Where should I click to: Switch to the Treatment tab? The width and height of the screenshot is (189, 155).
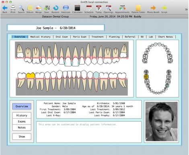tap(98, 37)
